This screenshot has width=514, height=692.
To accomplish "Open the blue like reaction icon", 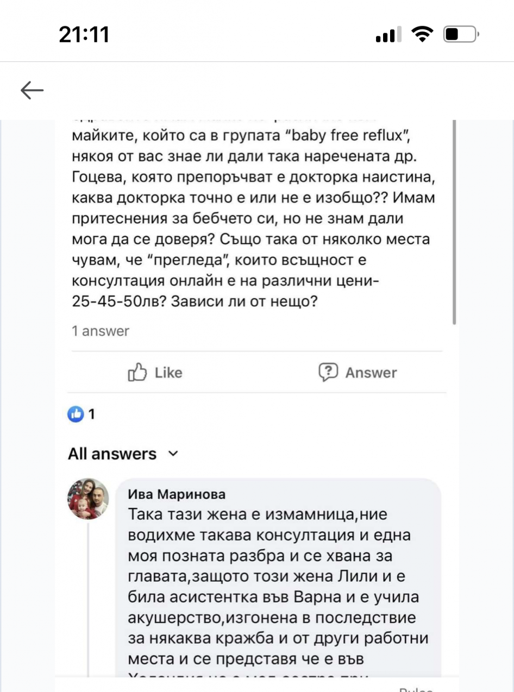I will 76,414.
